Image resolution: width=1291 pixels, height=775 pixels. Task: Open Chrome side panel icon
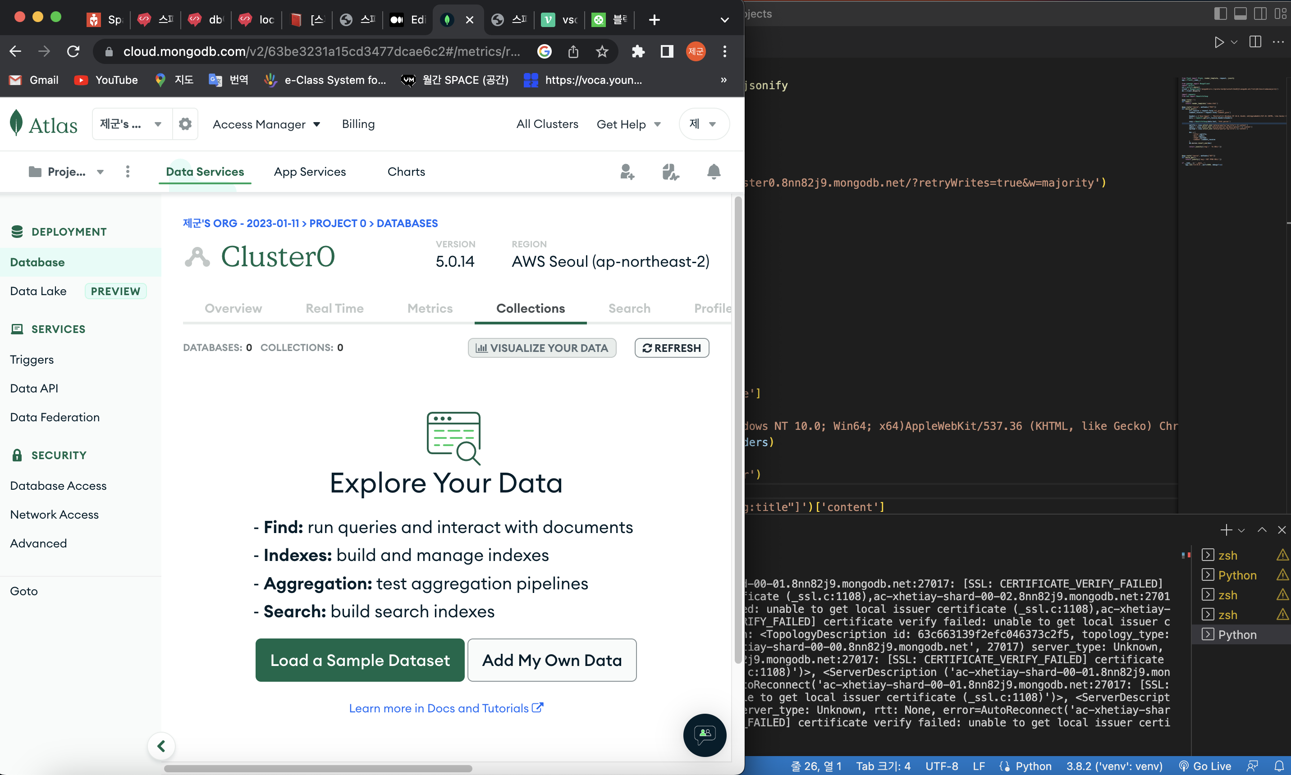coord(667,51)
